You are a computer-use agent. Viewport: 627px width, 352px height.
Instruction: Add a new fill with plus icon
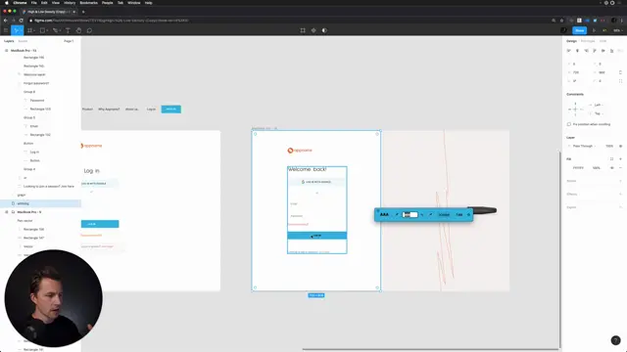[620, 159]
